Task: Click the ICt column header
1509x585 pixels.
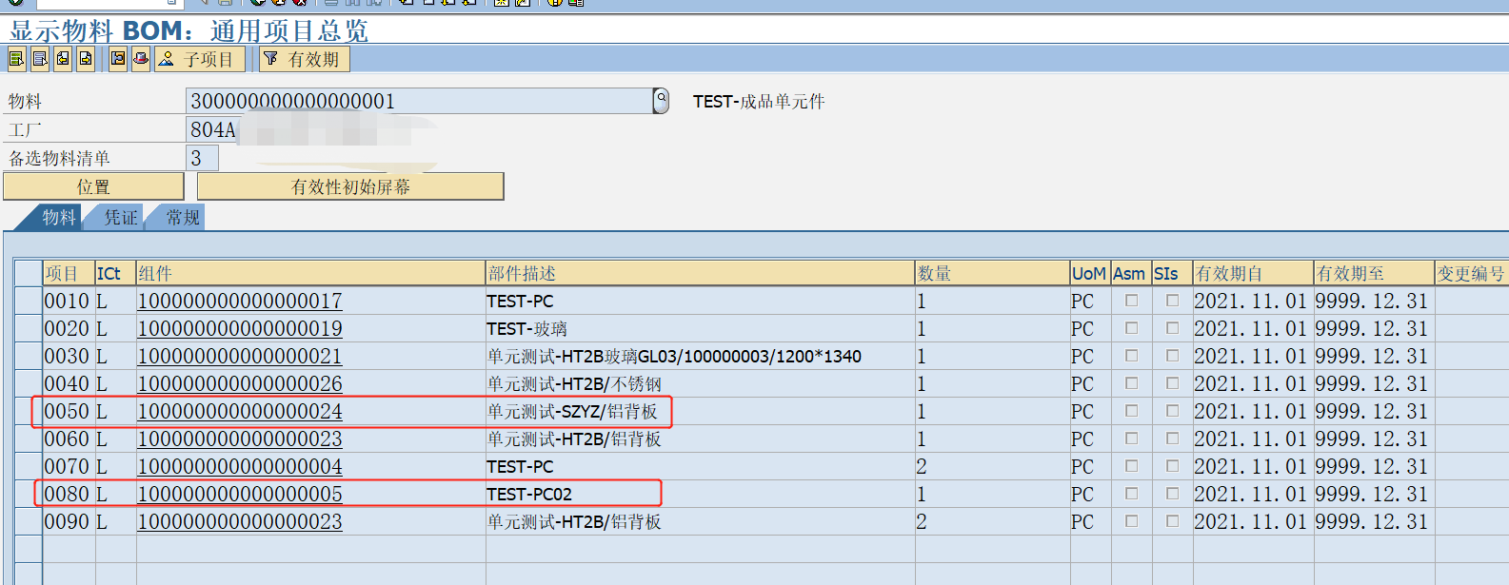Action: pyautogui.click(x=115, y=273)
